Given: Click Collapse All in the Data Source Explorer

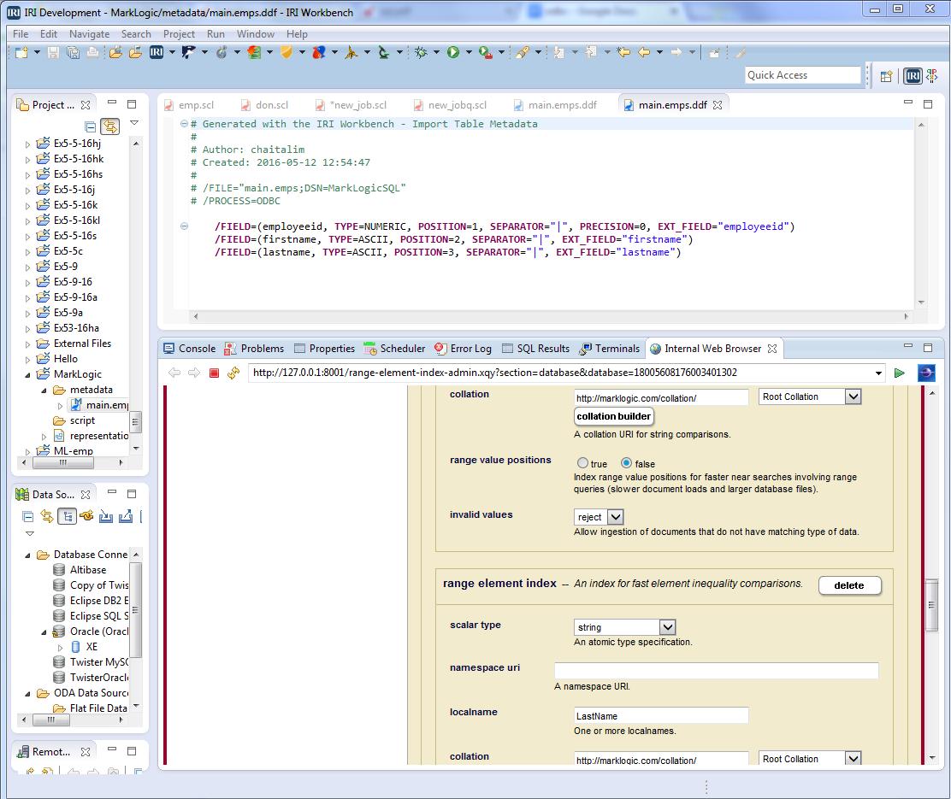Looking at the screenshot, I should 28,516.
